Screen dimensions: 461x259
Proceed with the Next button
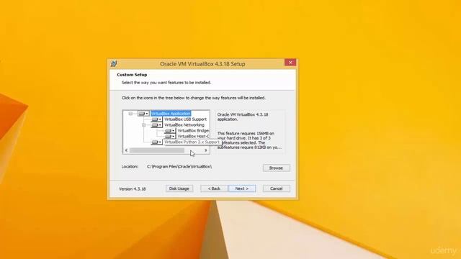point(242,188)
